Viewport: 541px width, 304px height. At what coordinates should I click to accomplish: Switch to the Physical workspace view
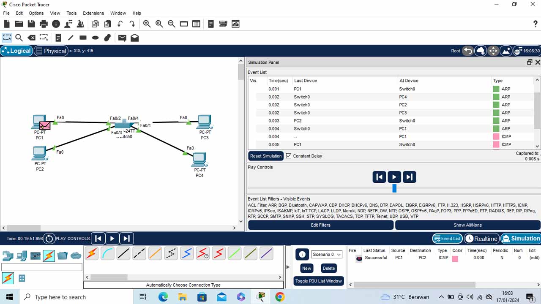(51, 51)
